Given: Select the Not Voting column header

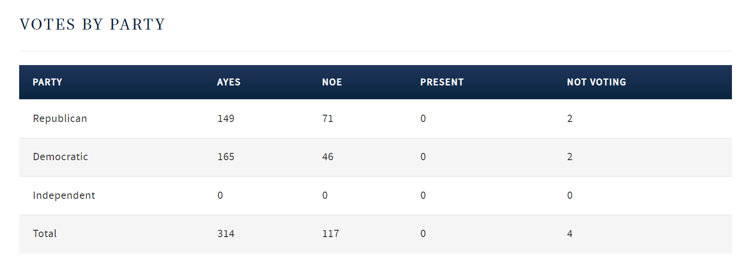Looking at the screenshot, I should (596, 82).
